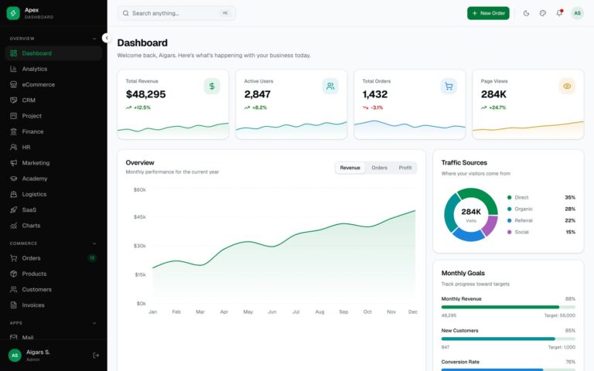The height and width of the screenshot is (371, 594).
Task: Click the Charts icon in sidebar
Action: 14,226
